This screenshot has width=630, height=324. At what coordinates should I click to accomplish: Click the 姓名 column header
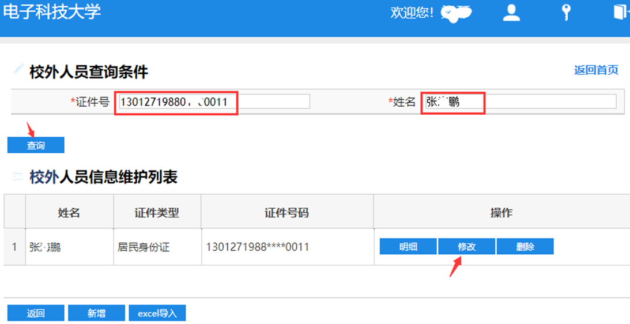tap(69, 213)
